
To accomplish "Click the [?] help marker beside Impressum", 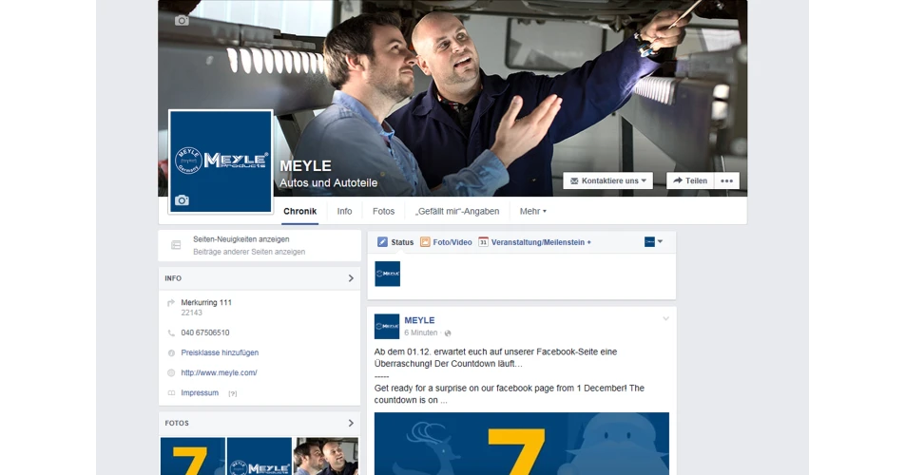I will coord(233,393).
